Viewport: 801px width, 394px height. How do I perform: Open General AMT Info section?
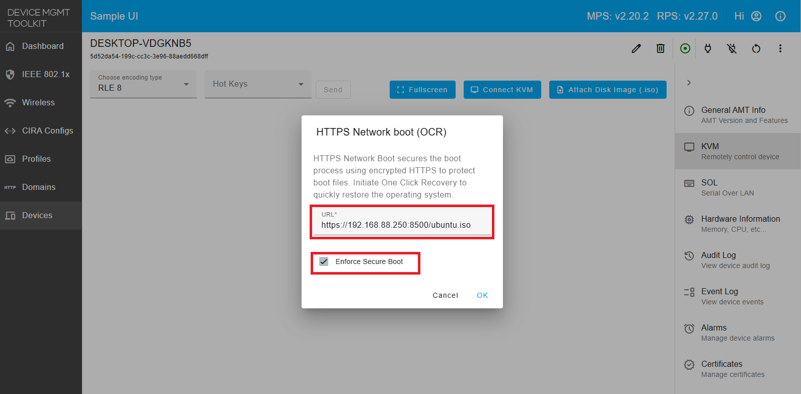click(x=738, y=115)
